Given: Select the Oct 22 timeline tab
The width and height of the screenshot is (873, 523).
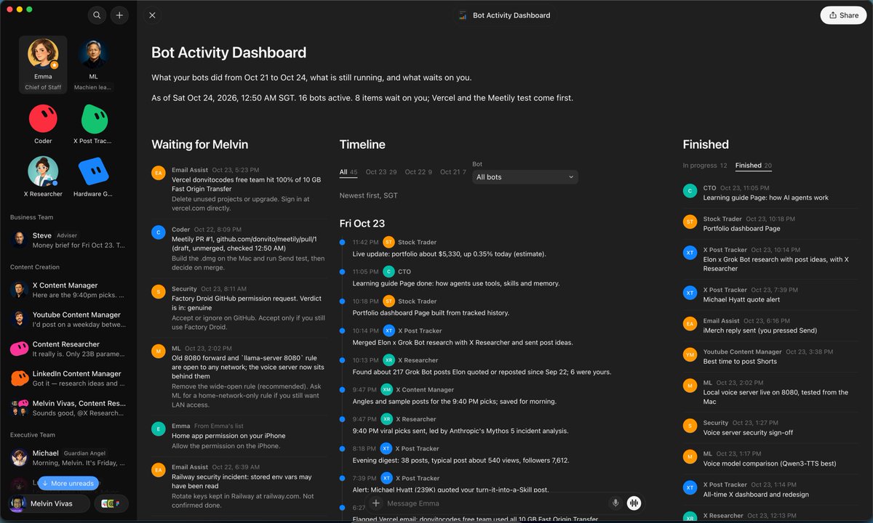Looking at the screenshot, I should click(418, 172).
